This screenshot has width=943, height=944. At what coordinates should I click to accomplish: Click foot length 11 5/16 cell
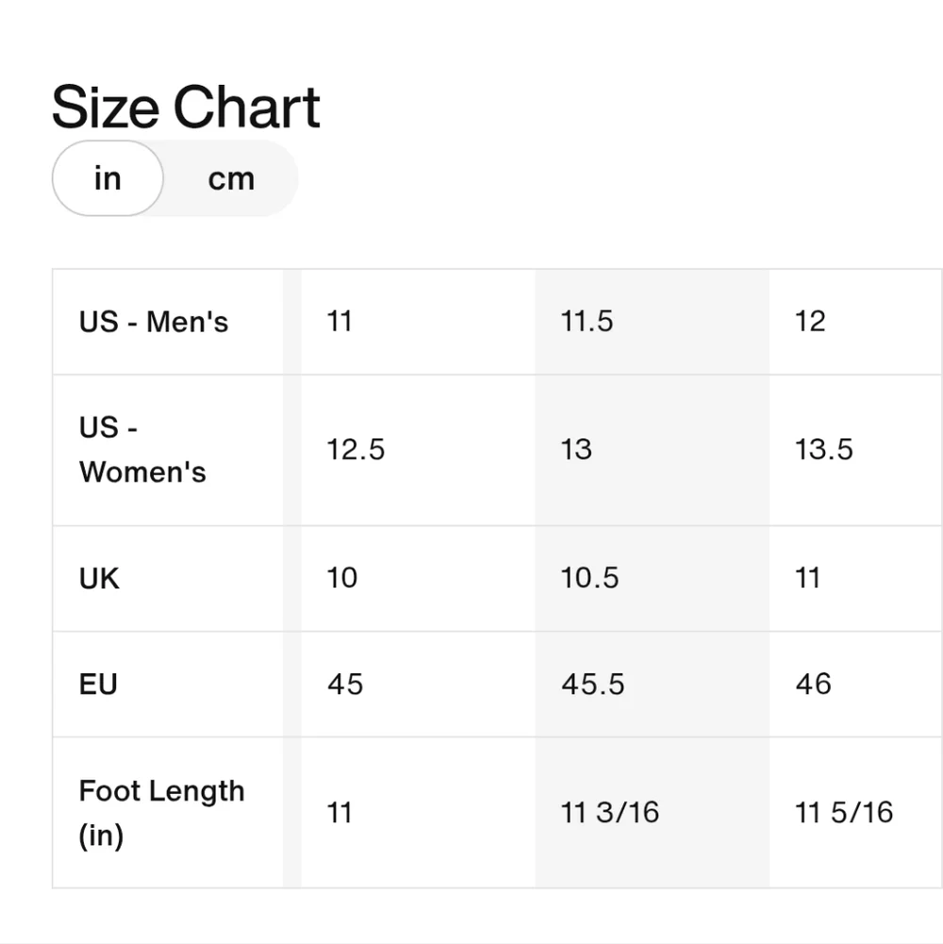(x=855, y=812)
